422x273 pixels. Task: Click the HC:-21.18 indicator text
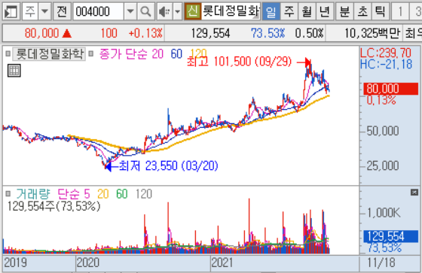[x=386, y=64]
